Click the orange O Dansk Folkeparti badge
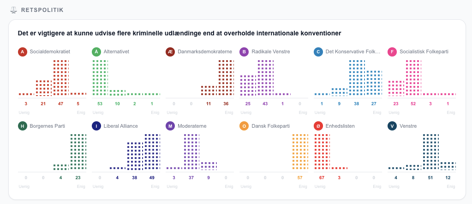The height and width of the screenshot is (204, 472). coord(244,126)
